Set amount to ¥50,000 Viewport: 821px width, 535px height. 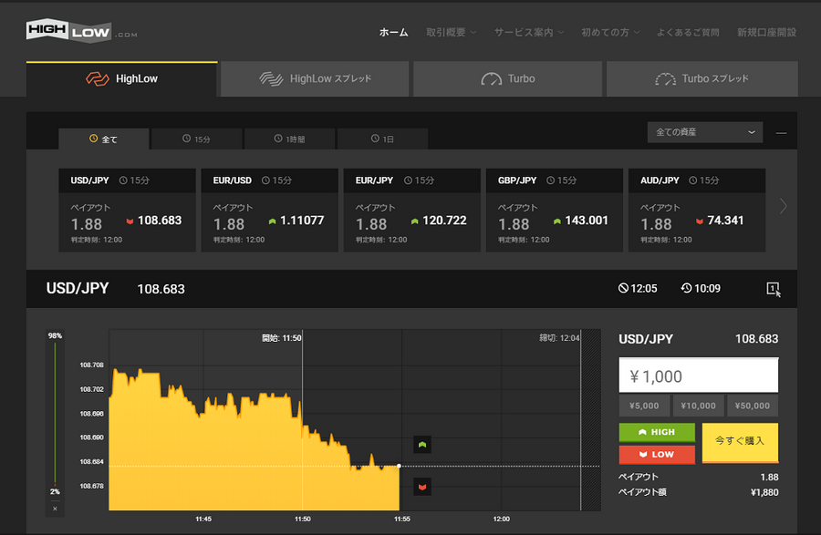tap(753, 406)
